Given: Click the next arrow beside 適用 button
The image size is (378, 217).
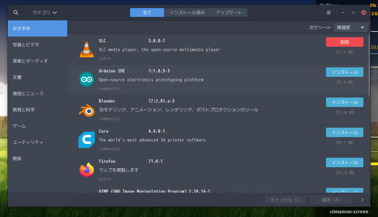Looking at the screenshot, I should [x=362, y=200].
